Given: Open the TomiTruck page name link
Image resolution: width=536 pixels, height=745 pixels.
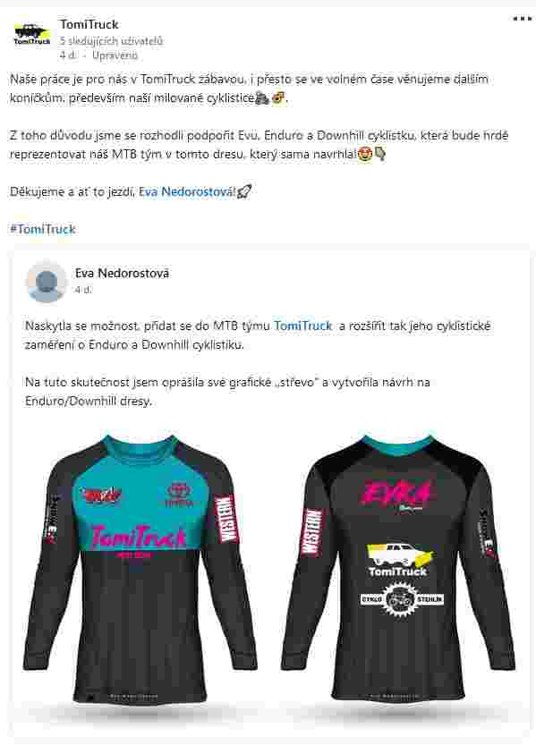Looking at the screenshot, I should pos(89,24).
